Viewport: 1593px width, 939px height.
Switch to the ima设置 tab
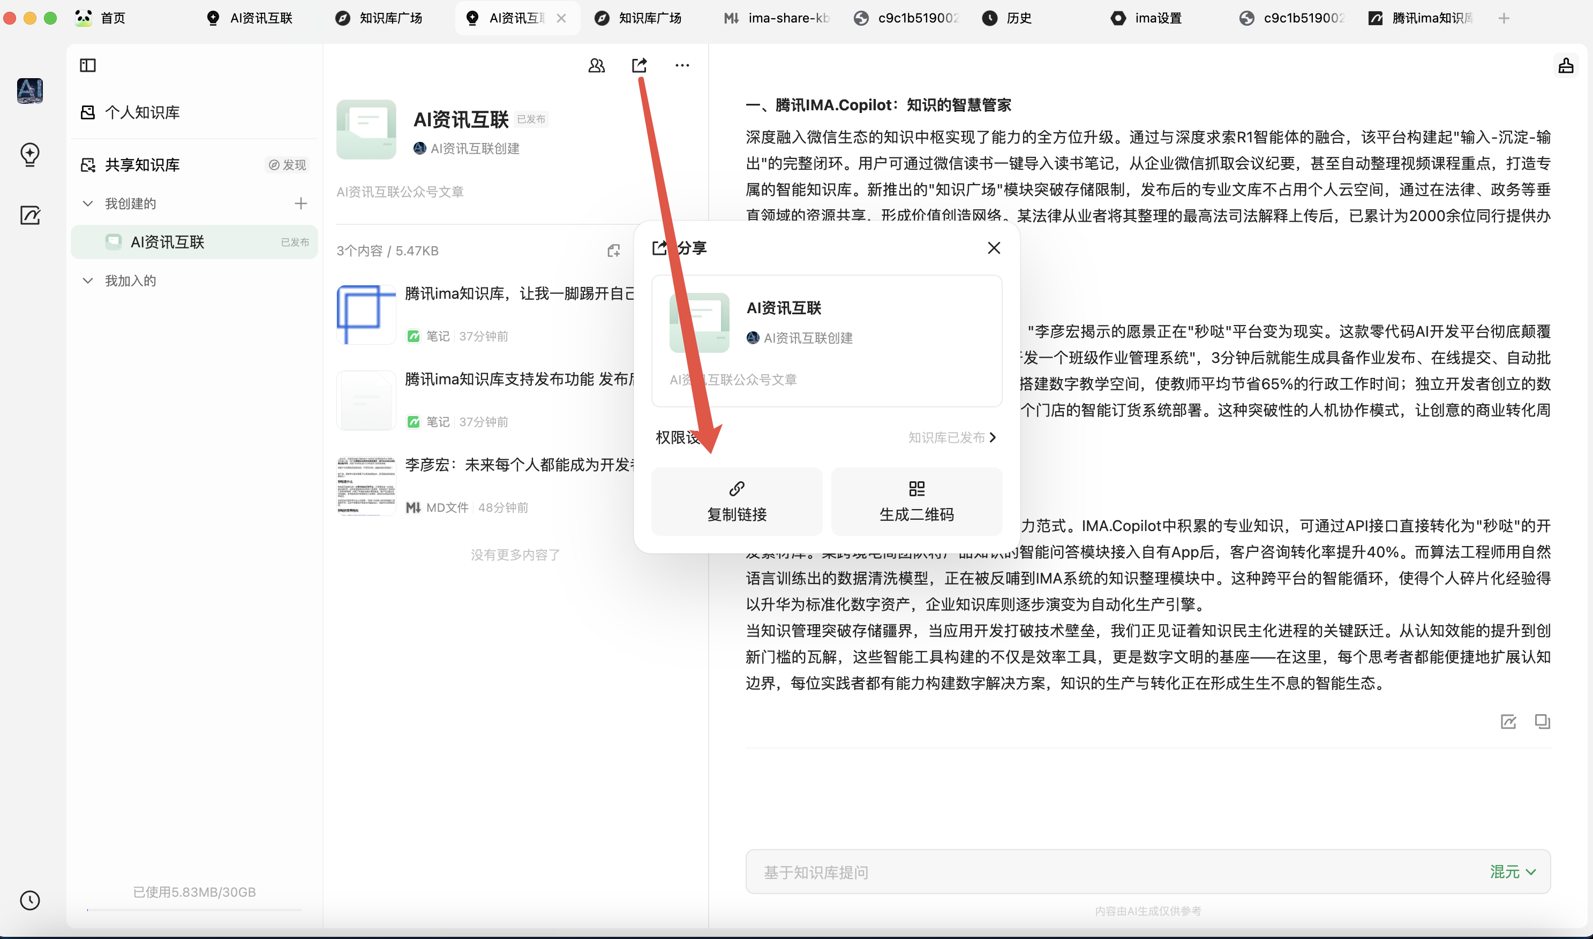[x=1147, y=18]
